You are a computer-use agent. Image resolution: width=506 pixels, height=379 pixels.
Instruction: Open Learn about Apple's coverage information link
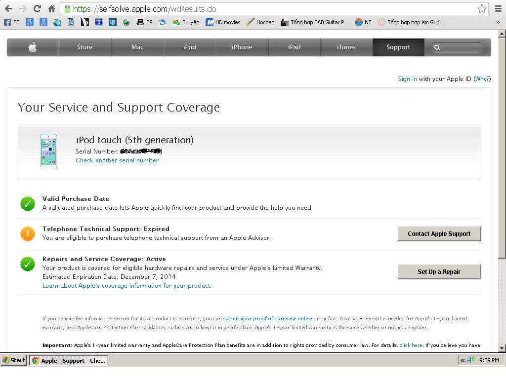pyautogui.click(x=127, y=286)
